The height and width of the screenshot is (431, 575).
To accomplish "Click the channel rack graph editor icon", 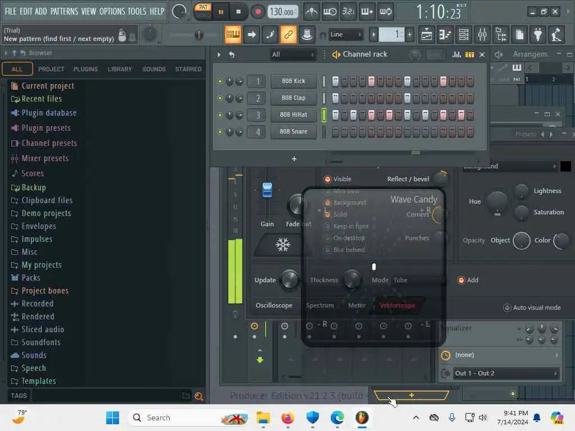I will coord(457,54).
